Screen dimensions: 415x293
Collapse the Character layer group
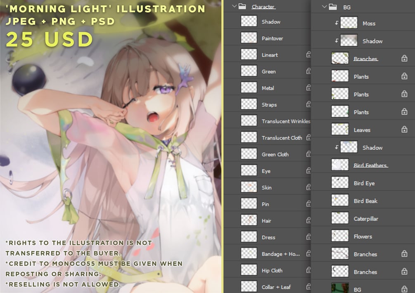[234, 6]
